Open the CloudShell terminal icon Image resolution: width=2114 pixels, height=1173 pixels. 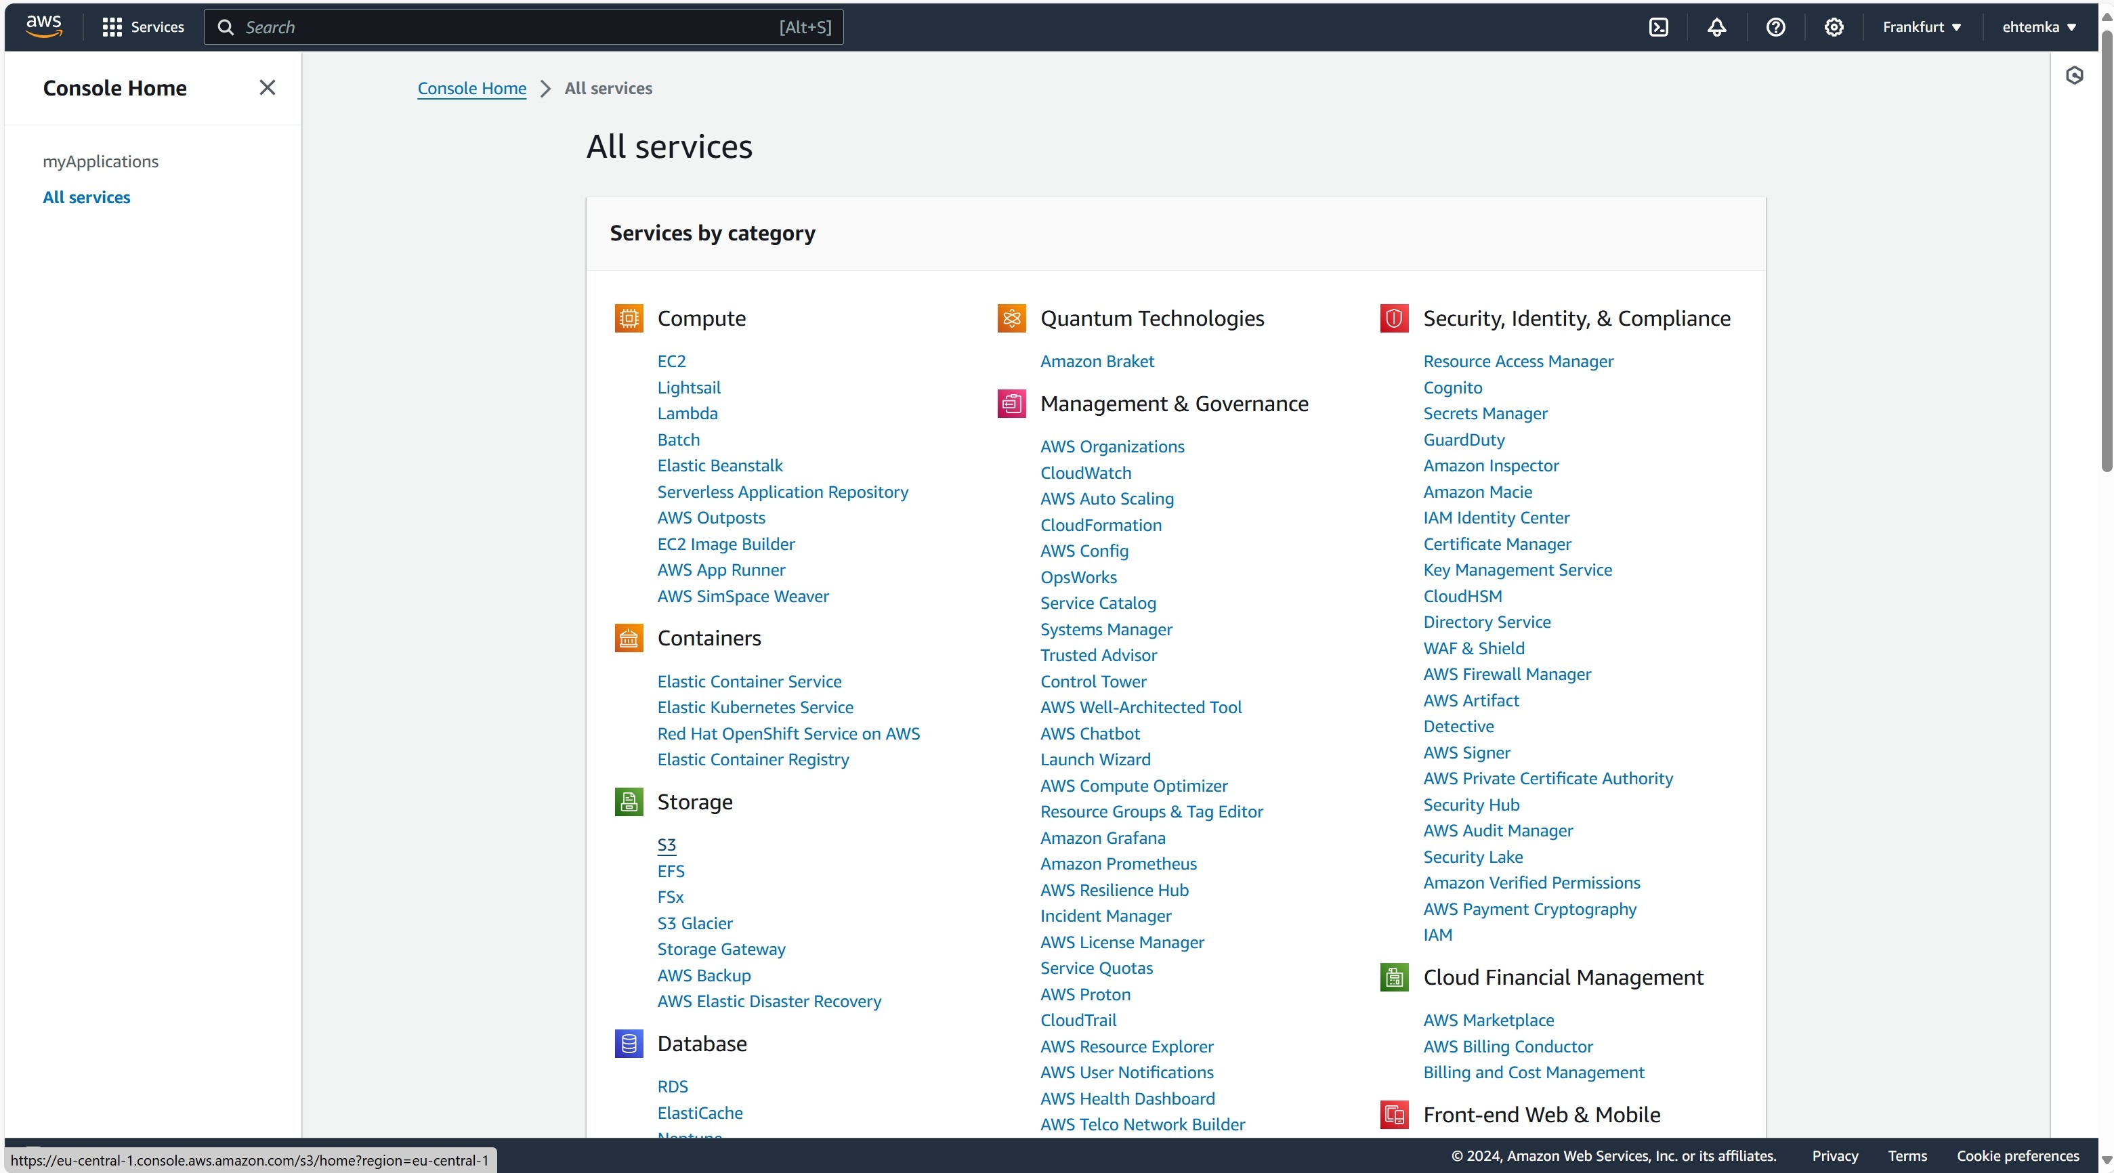[x=1659, y=27]
